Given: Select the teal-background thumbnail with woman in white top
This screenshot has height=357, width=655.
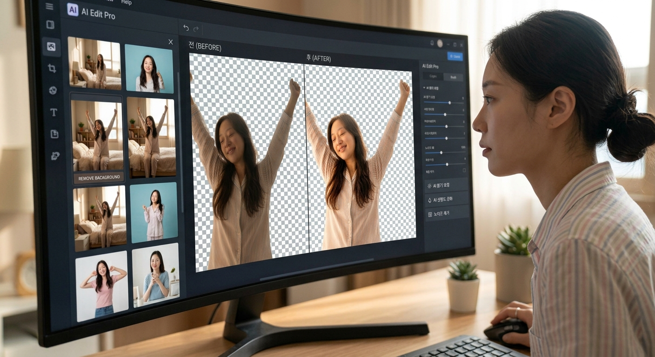Looking at the screenshot, I should [149, 69].
